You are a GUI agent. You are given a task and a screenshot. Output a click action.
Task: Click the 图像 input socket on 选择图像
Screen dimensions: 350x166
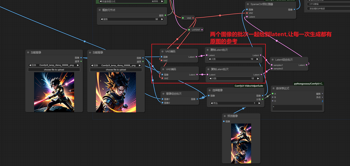point(209,96)
